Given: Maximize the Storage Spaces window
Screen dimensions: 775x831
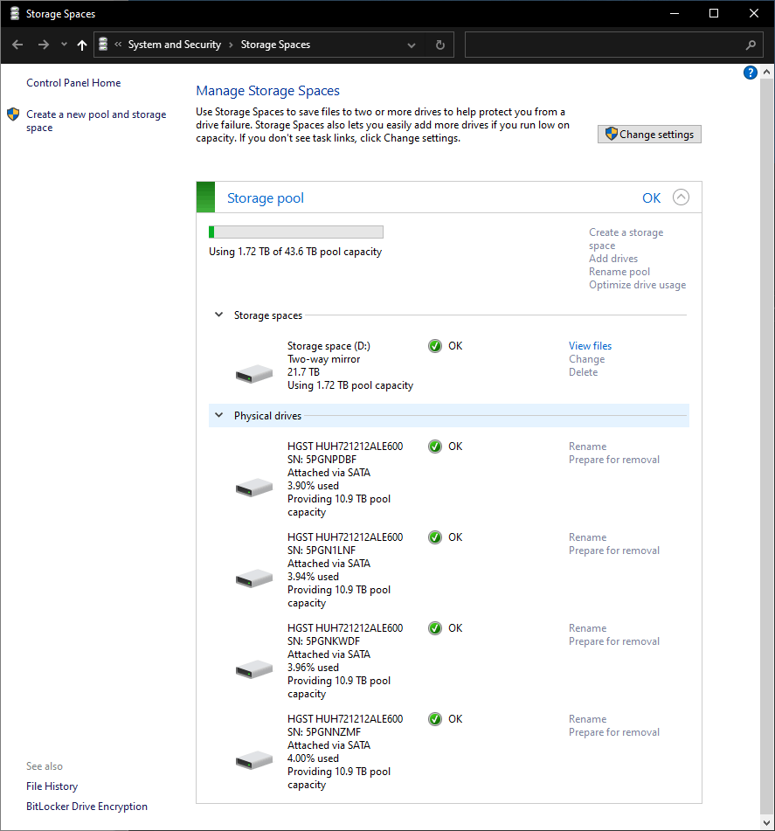Looking at the screenshot, I should [x=714, y=13].
